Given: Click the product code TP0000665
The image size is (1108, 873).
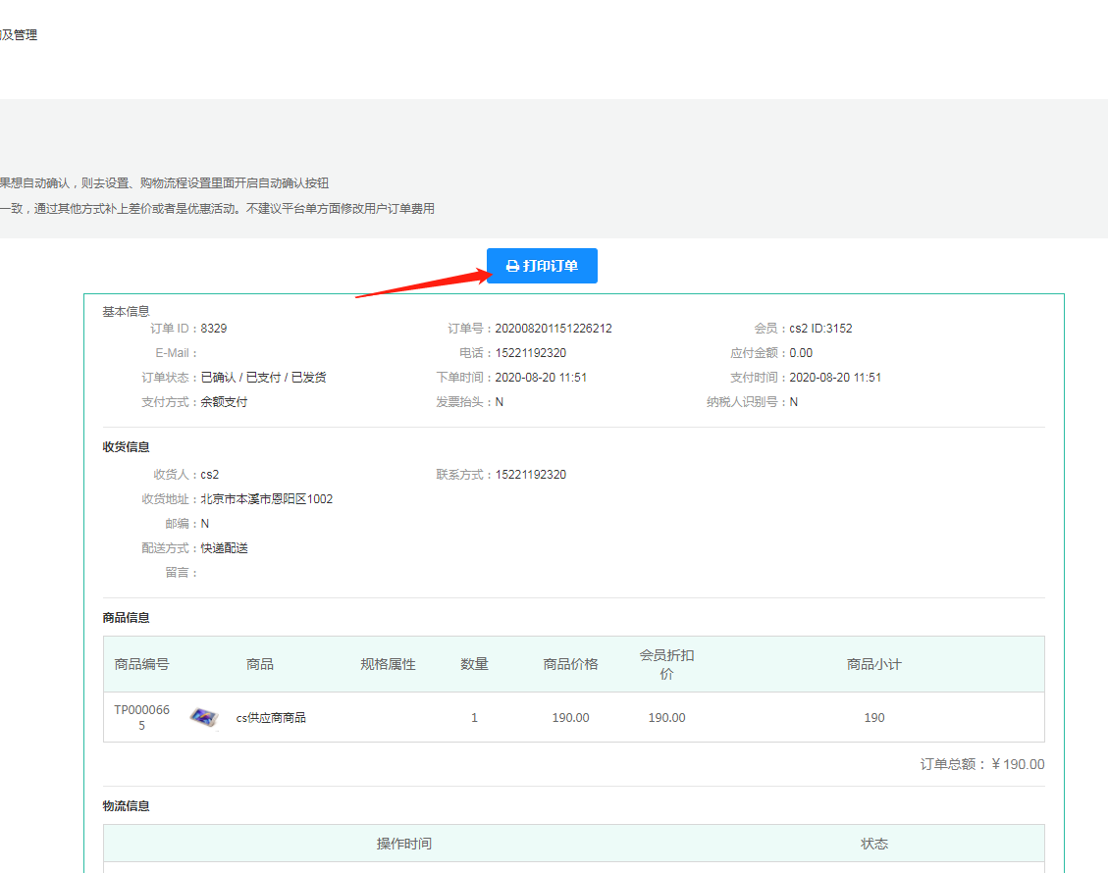Looking at the screenshot, I should (142, 717).
